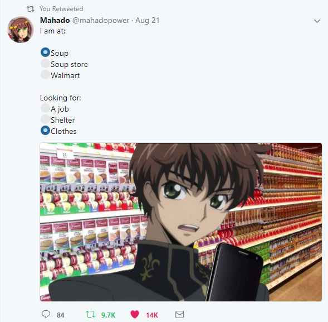
Task: Unlike the tweet via the heart icon
Action: (135, 314)
